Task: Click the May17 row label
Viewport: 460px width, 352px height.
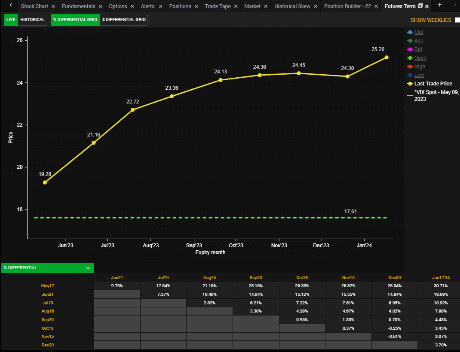Action: 48,285
